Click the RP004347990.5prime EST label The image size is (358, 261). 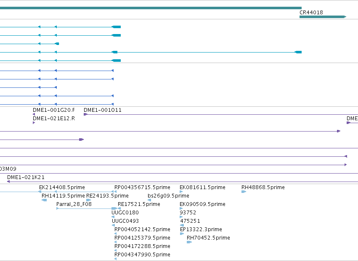click(142, 255)
